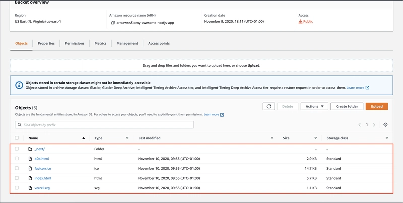Click external link icon after archive Learn more
Screen dimensions: 403x203
point(368,88)
